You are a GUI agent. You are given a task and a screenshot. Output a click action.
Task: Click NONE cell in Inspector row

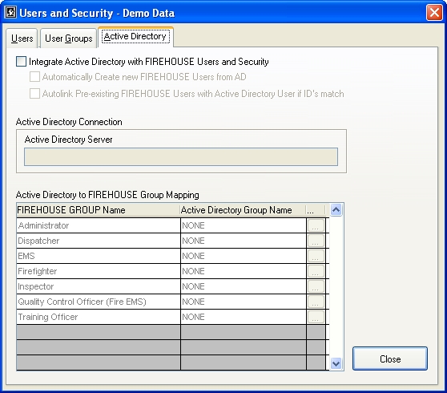point(244,286)
